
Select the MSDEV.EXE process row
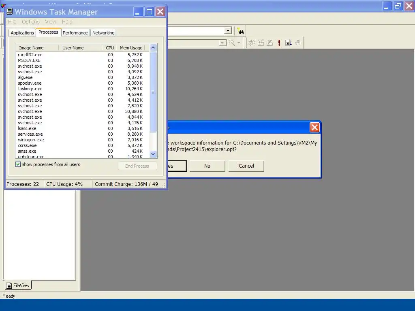click(82, 60)
